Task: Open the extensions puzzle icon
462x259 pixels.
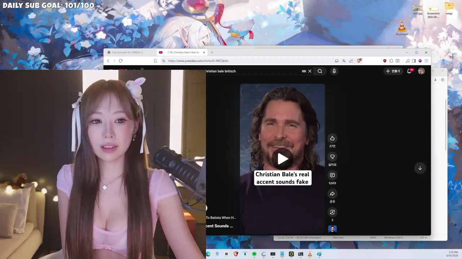Action: [391, 61]
